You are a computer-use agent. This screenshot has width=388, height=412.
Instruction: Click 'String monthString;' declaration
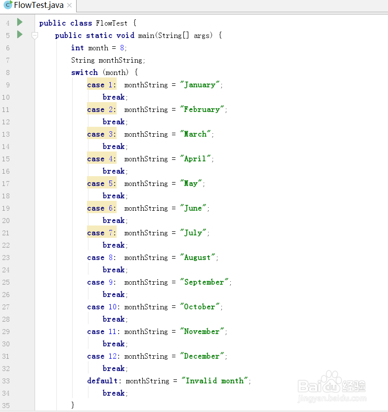coord(108,60)
